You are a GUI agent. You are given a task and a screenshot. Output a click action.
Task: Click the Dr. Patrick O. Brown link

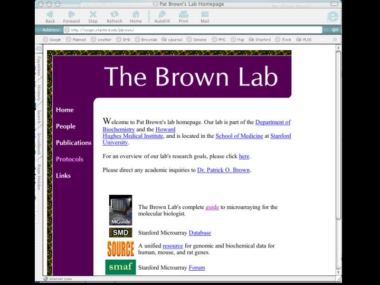[223, 170]
